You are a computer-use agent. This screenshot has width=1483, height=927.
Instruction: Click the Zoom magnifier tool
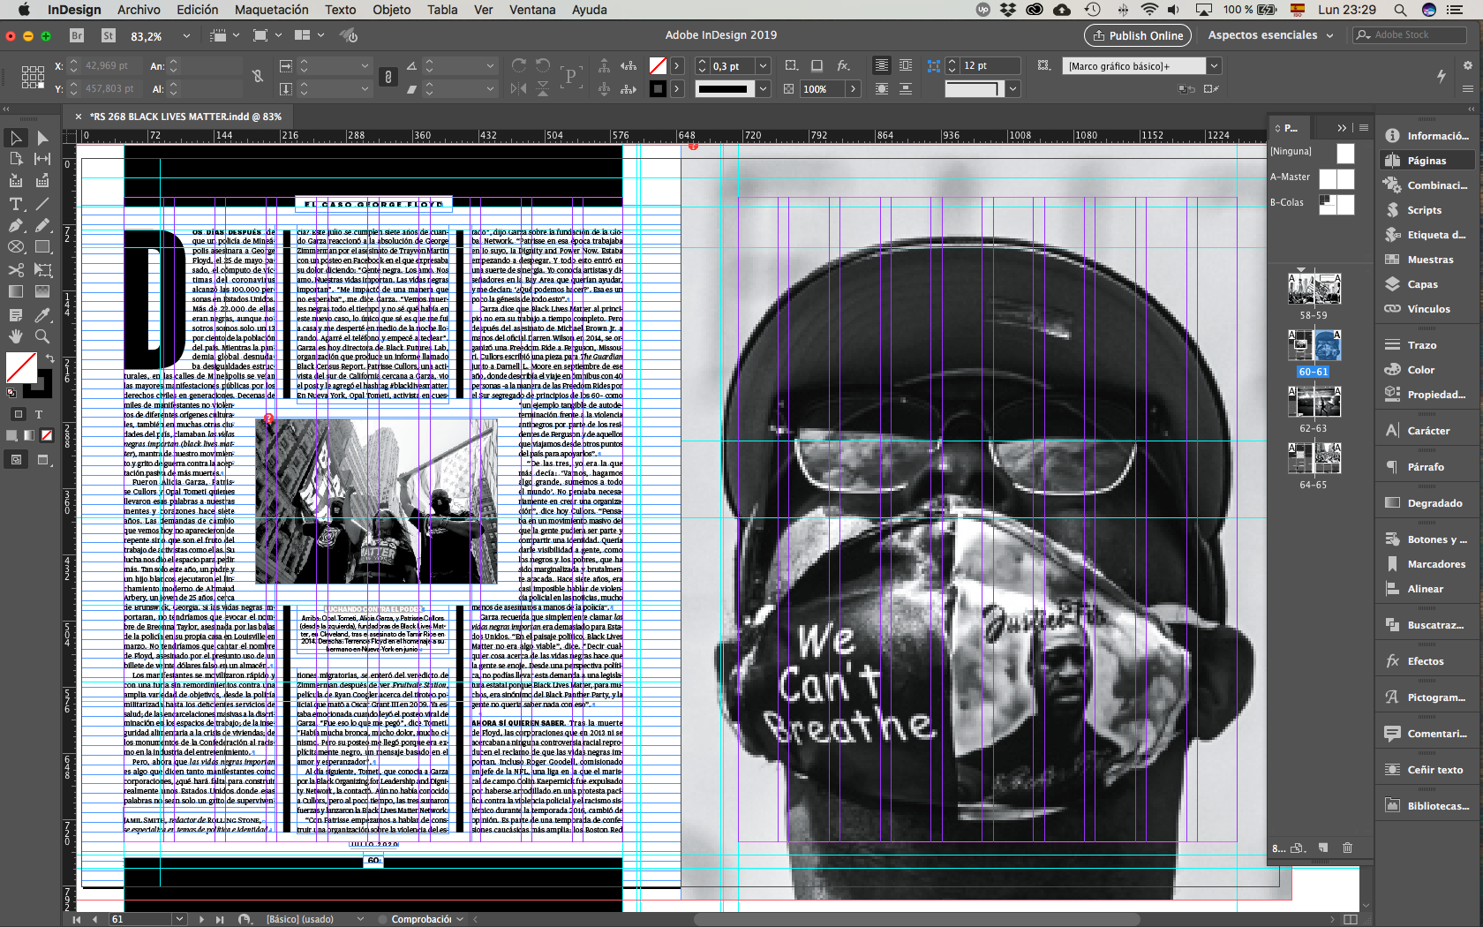click(x=41, y=336)
